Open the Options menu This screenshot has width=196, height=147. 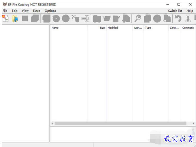click(50, 11)
